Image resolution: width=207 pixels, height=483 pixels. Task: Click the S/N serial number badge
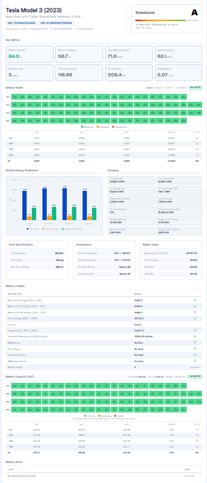coord(21,23)
